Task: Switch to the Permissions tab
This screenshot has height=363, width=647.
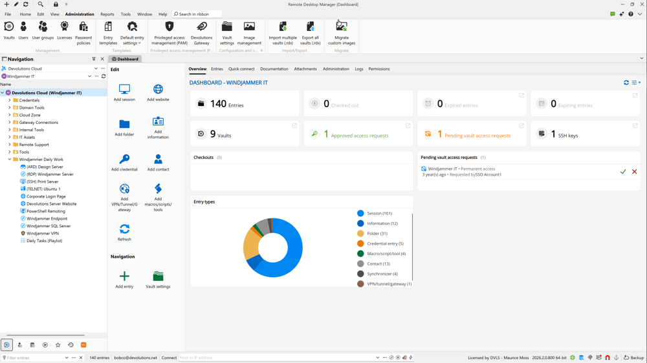Action: click(378, 69)
